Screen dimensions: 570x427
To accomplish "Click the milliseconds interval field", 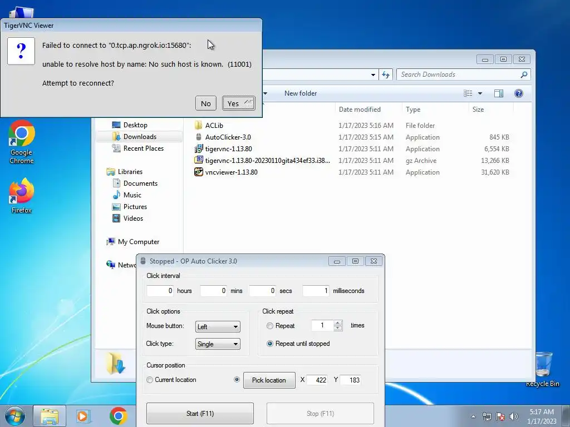I will coord(316,291).
